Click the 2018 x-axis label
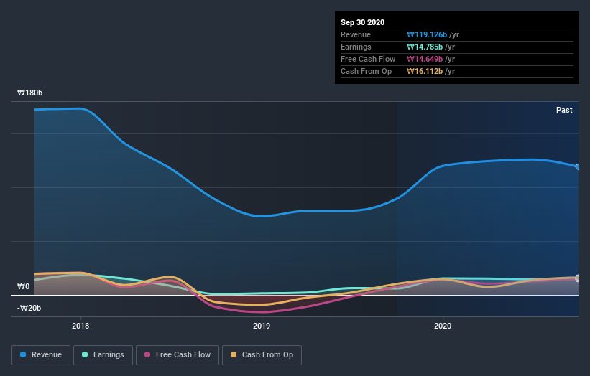 80,326
